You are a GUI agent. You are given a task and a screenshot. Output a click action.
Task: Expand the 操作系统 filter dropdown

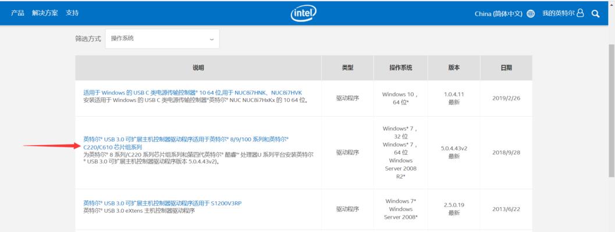point(162,39)
